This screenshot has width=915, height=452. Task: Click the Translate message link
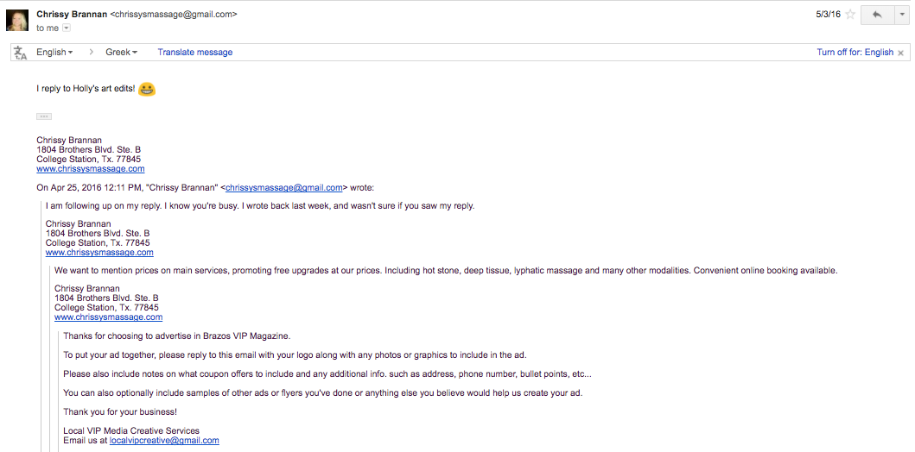point(195,52)
